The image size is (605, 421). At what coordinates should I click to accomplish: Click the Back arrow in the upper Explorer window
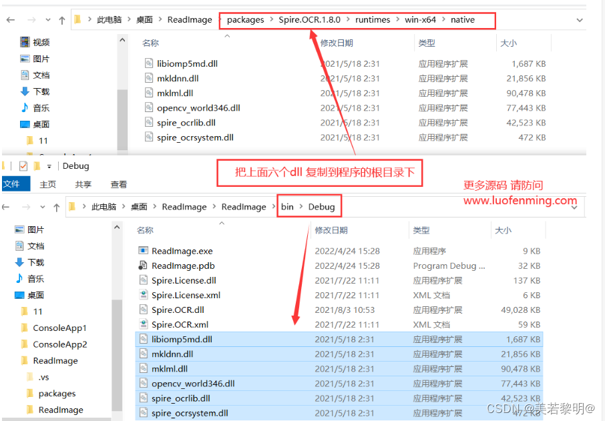point(11,19)
